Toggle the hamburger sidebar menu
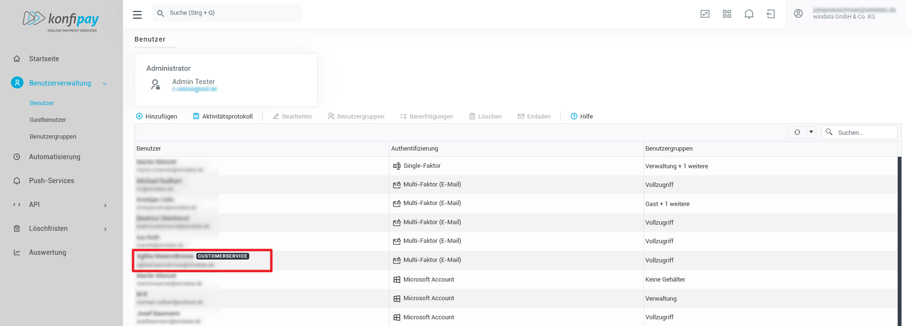912x326 pixels. click(x=137, y=14)
